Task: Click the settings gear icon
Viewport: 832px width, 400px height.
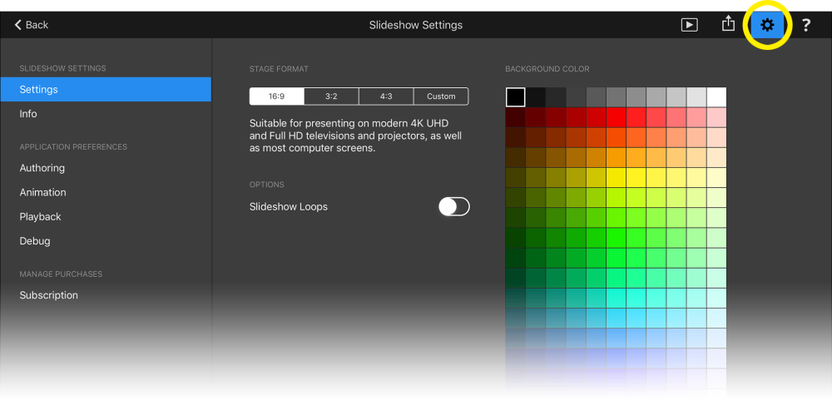Action: point(767,25)
